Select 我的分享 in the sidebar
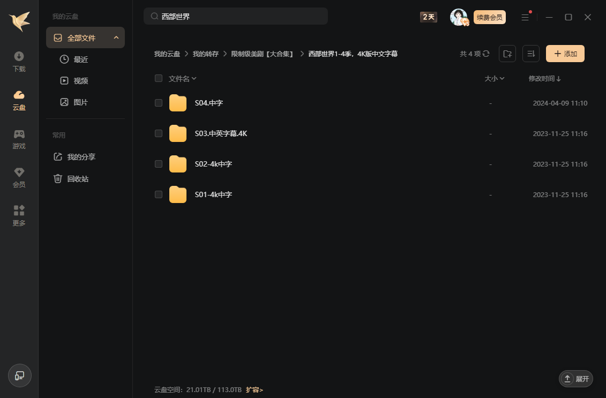The height and width of the screenshot is (398, 606). [x=81, y=157]
